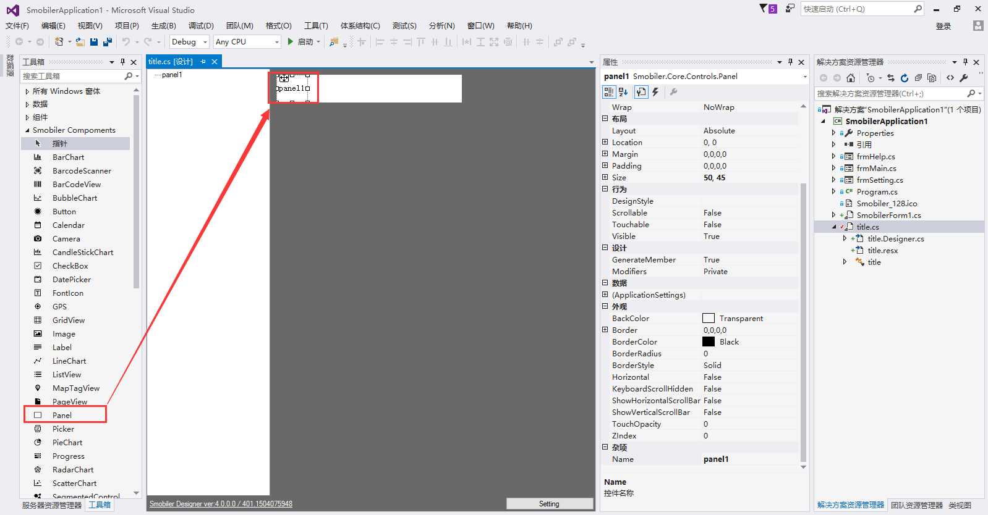Open the panel1 object selector dropdown

click(805, 77)
